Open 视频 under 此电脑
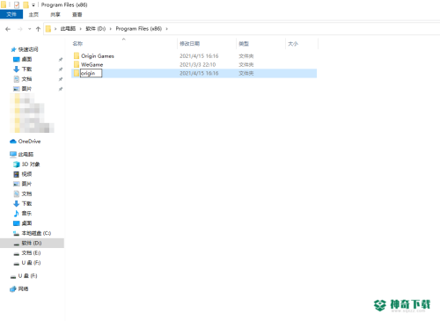 click(26, 174)
